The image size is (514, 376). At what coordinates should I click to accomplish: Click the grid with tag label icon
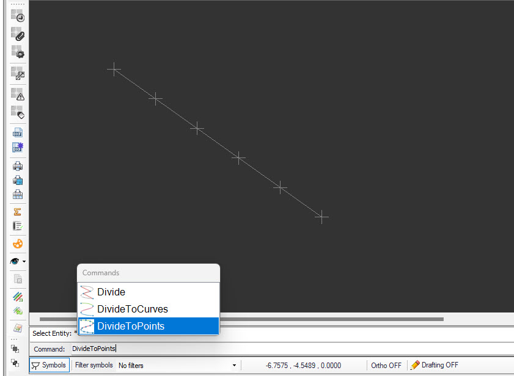pyautogui.click(x=18, y=112)
